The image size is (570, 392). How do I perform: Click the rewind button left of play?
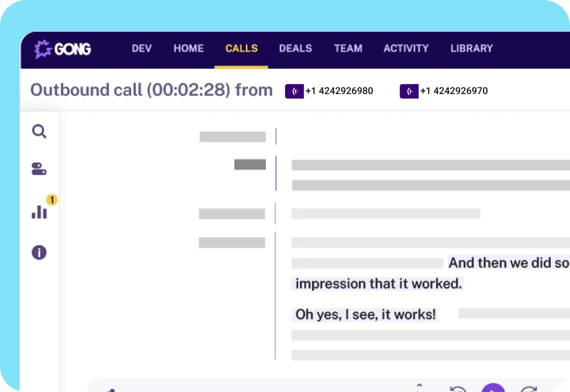(x=458, y=389)
